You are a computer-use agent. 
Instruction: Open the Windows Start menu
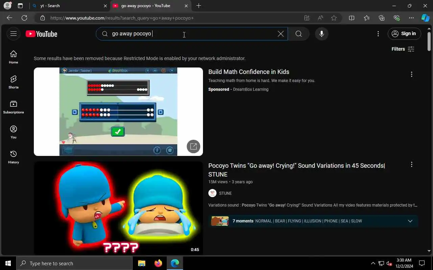[x=8, y=263]
